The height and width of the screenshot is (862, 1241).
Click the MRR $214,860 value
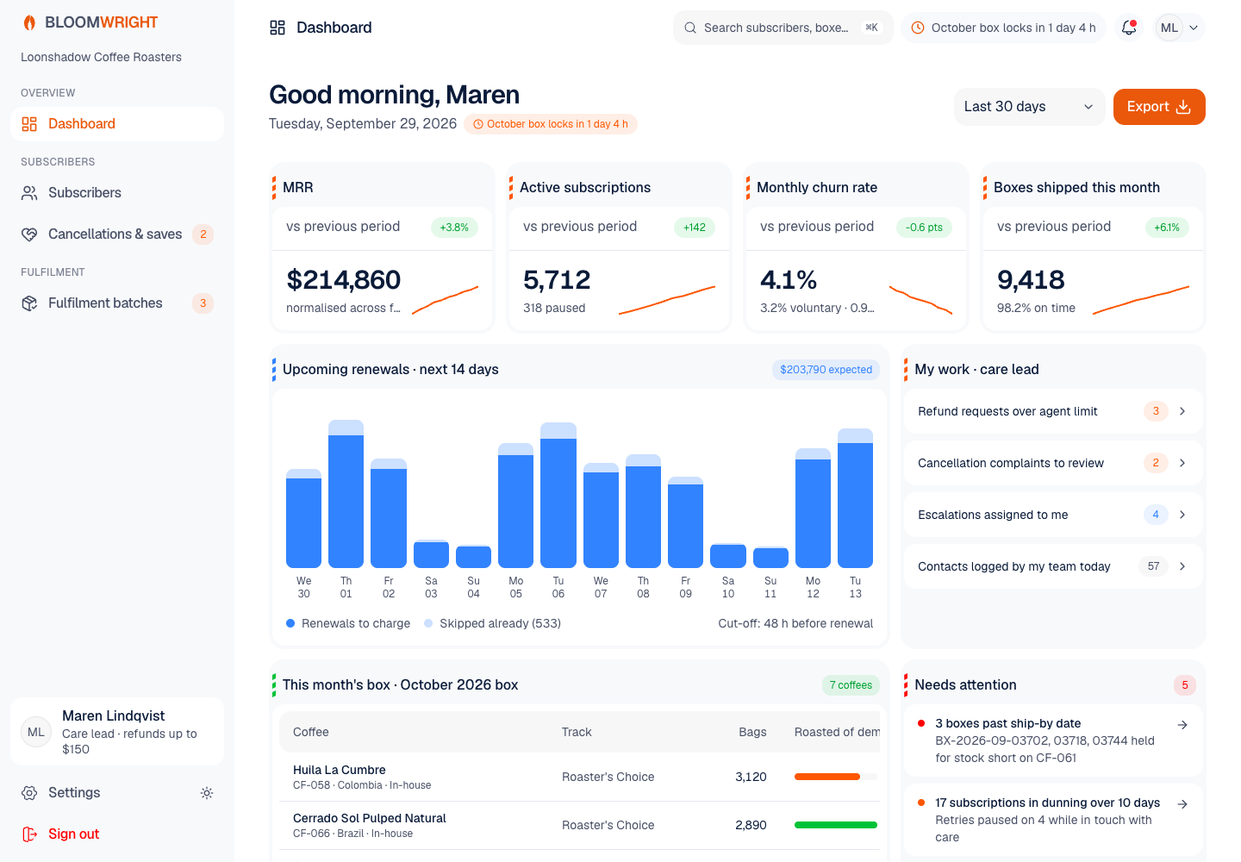pos(343,280)
